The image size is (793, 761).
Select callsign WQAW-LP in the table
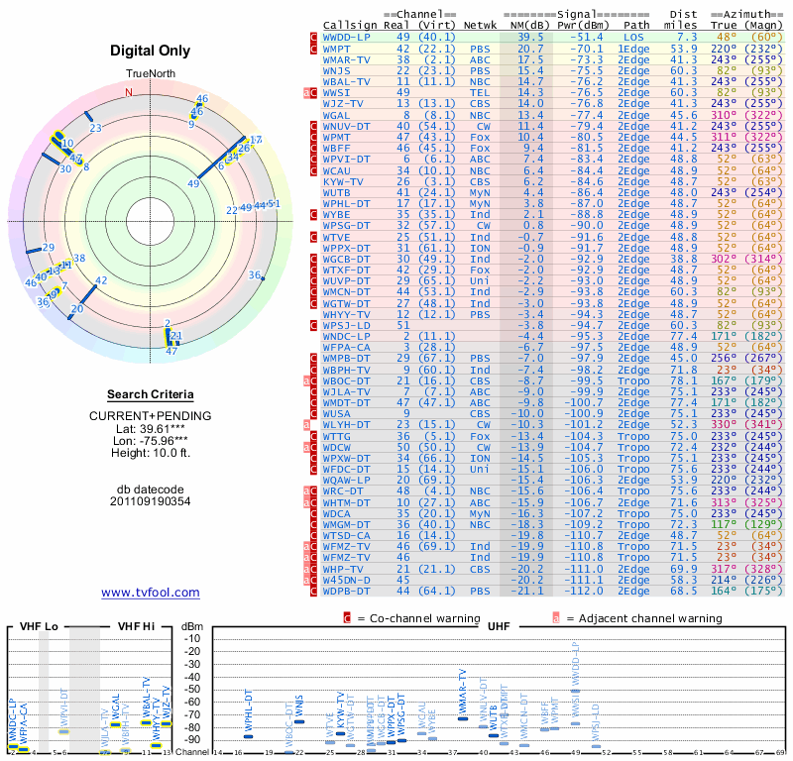pyautogui.click(x=347, y=481)
